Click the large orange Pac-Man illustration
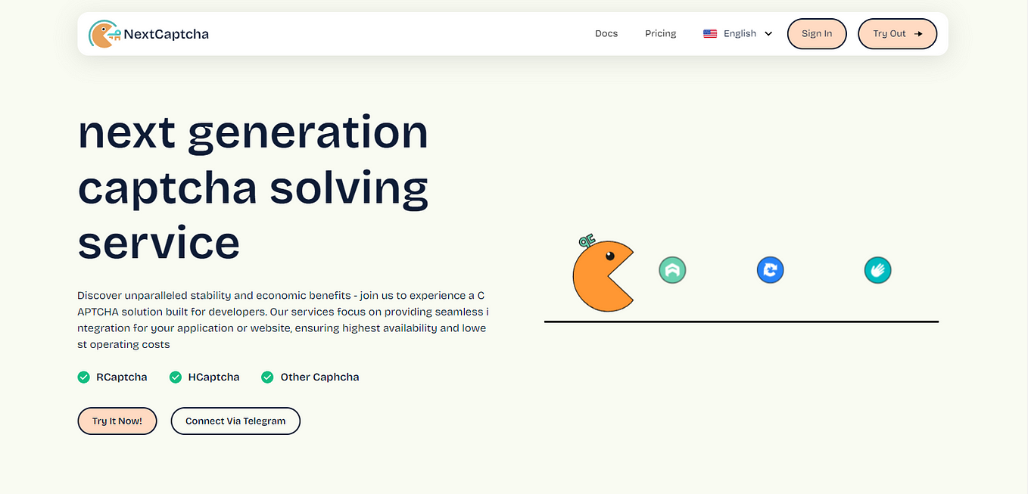The image size is (1028, 494). (x=603, y=275)
